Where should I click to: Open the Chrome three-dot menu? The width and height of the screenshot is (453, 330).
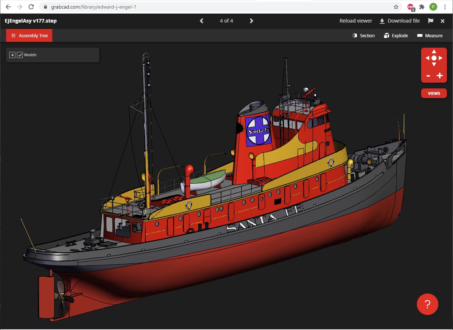pos(445,7)
